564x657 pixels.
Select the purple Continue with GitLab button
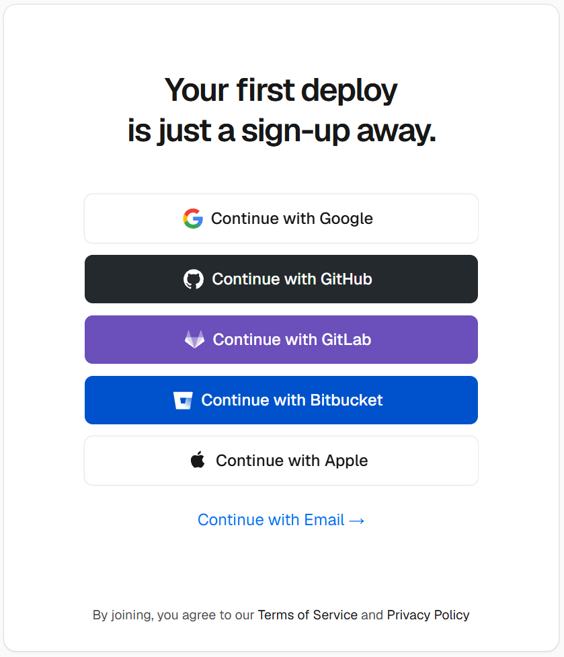282,340
